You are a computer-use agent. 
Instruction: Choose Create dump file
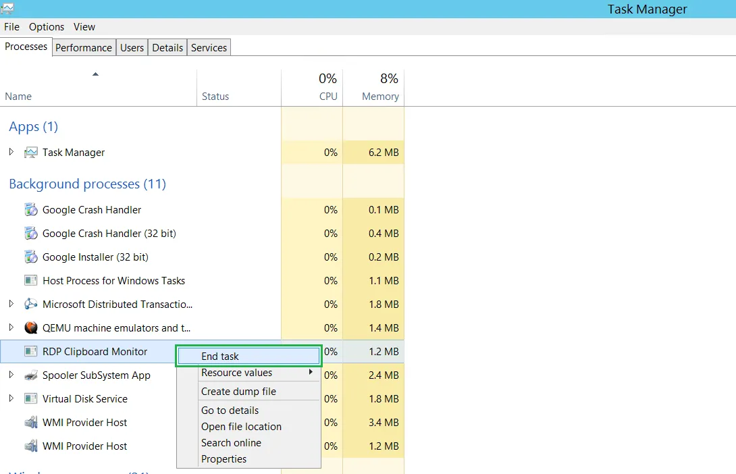(x=248, y=392)
